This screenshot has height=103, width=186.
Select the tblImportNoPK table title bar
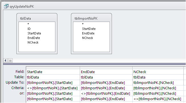click(x=91, y=18)
